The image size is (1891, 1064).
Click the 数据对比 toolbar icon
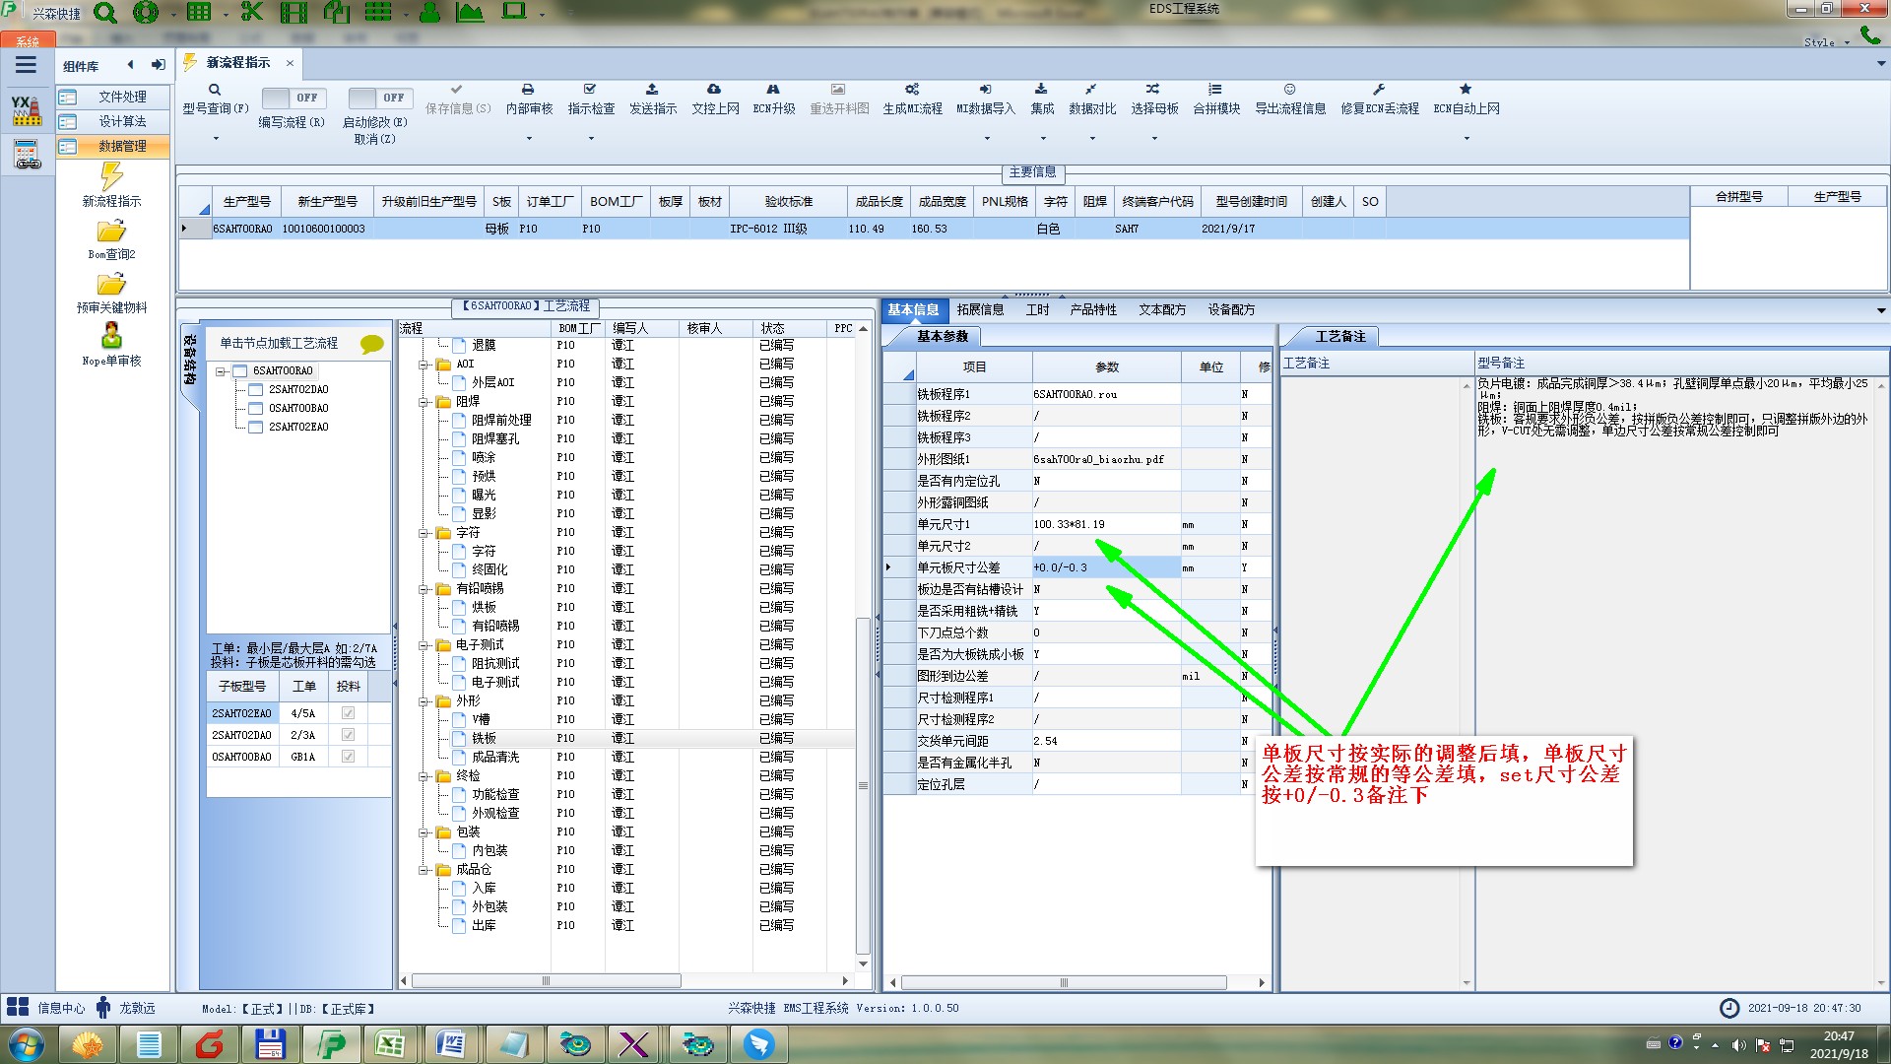[1091, 90]
